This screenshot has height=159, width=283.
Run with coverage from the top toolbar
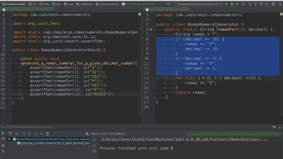237,4
